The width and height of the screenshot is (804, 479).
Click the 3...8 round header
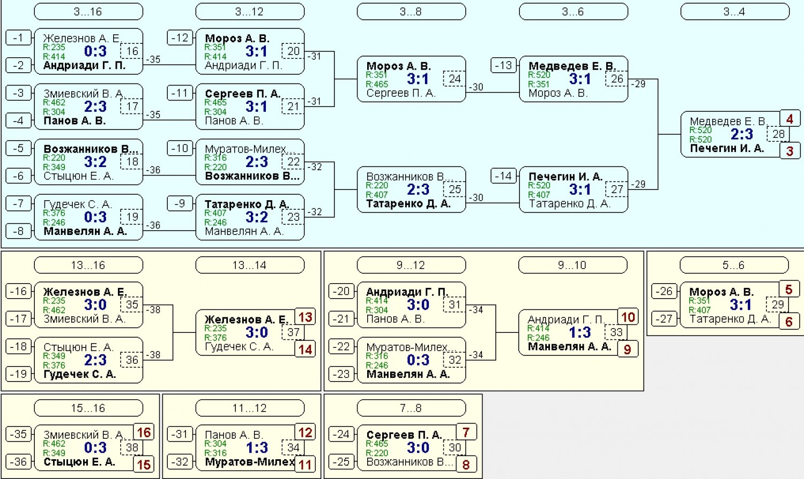411,11
